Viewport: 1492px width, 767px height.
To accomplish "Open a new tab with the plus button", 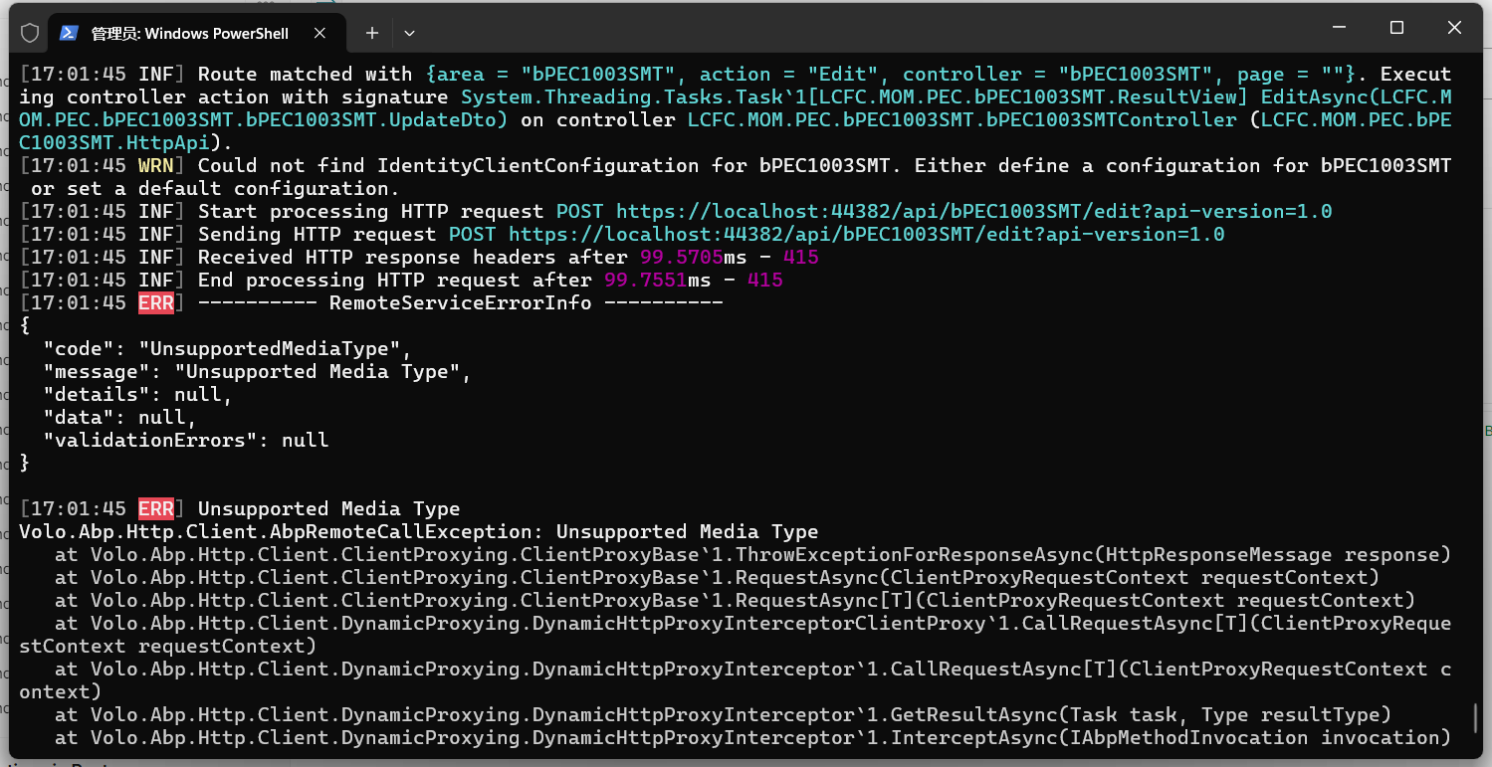I will [x=371, y=33].
